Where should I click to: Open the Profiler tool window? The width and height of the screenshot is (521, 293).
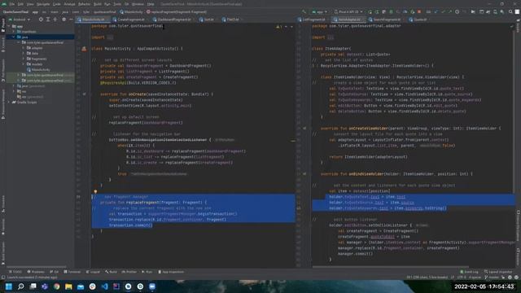[129, 272]
